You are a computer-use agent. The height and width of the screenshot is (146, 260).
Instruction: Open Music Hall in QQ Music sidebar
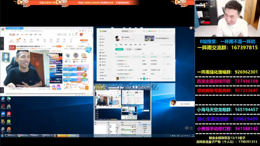(x=102, y=39)
